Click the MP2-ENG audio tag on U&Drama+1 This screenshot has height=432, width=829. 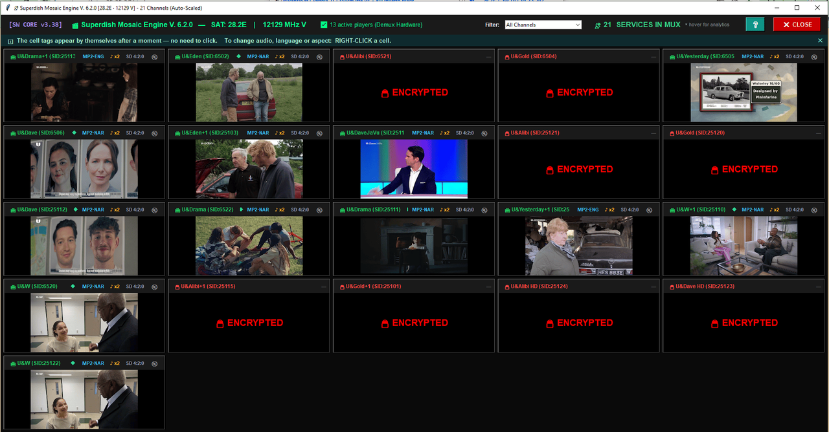[92, 57]
